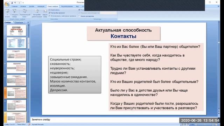
Task: Select the Показ слайдов ribbon tab
Action: pyautogui.click(x=53, y=6)
